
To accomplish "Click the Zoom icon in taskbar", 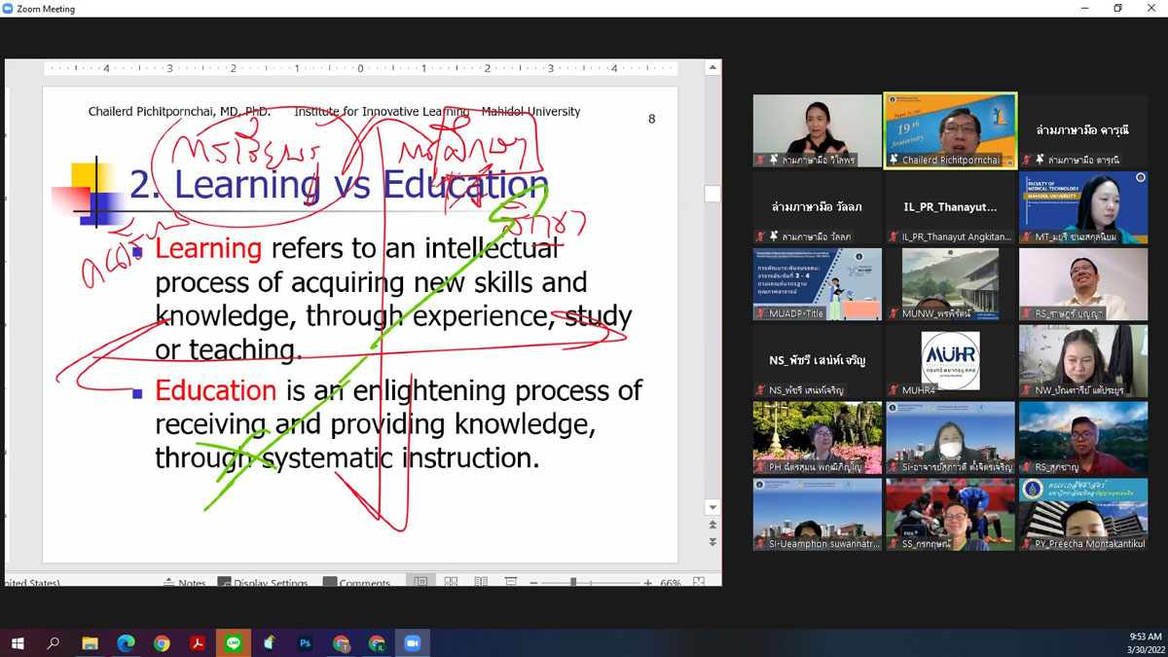I will (x=412, y=643).
